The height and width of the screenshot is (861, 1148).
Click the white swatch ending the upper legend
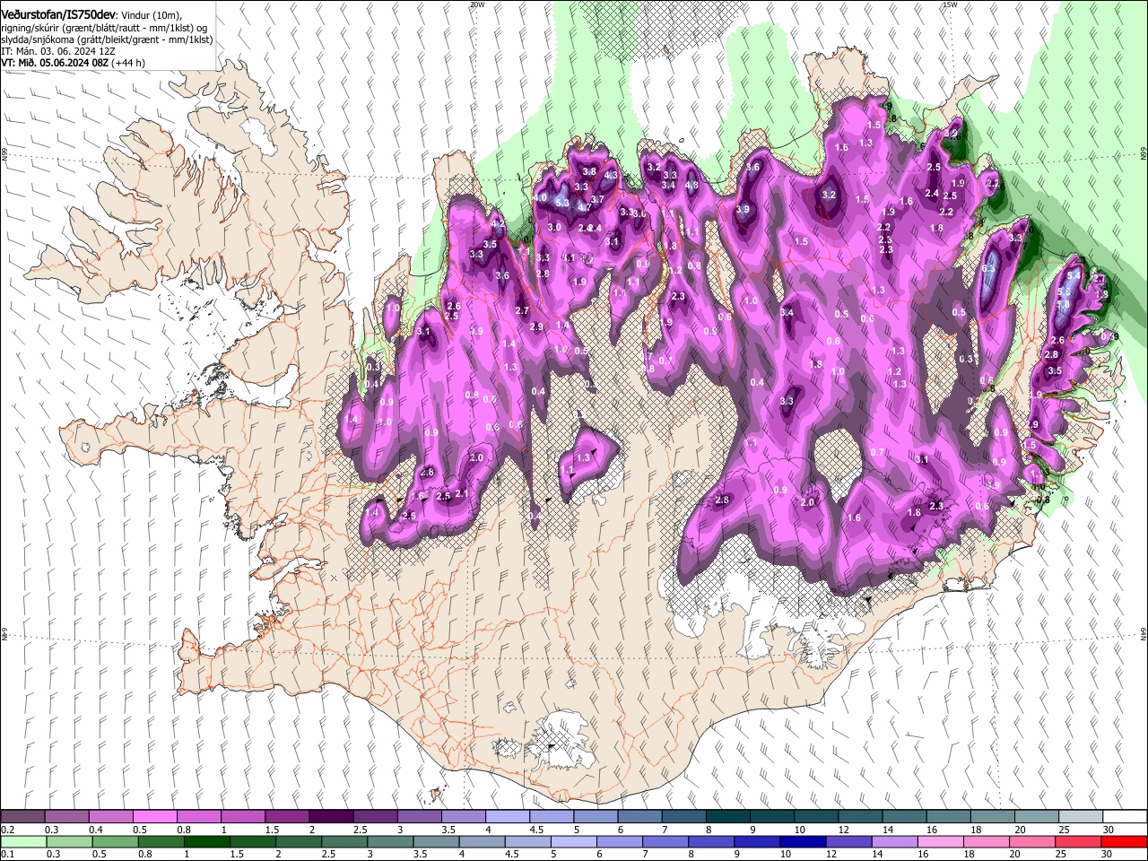click(x=1124, y=816)
